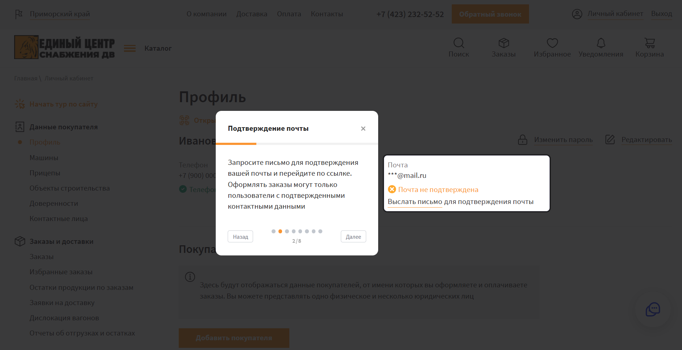Open Favorites heart icon
The height and width of the screenshot is (350, 682).
[x=552, y=43]
